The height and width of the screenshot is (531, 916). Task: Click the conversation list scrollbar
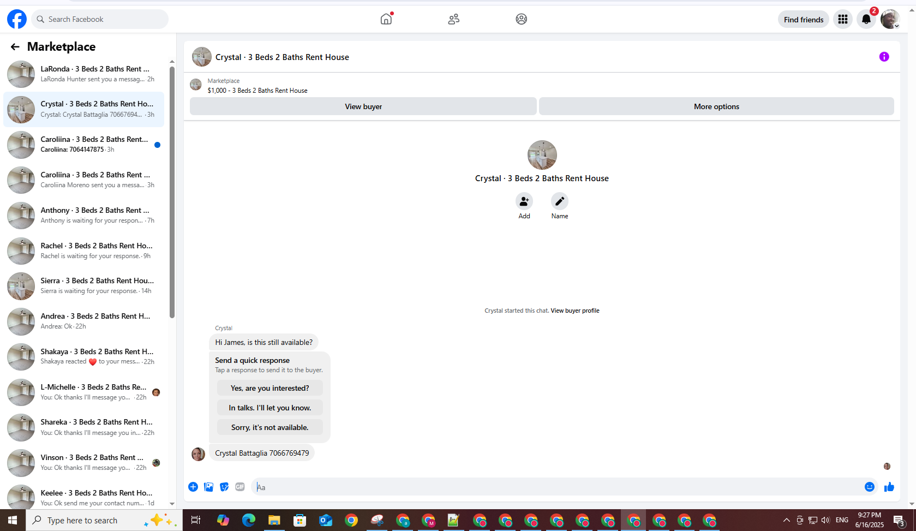(x=172, y=192)
